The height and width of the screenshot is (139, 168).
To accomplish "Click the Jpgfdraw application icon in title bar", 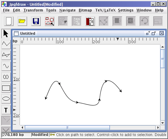I will [x=4, y=4].
